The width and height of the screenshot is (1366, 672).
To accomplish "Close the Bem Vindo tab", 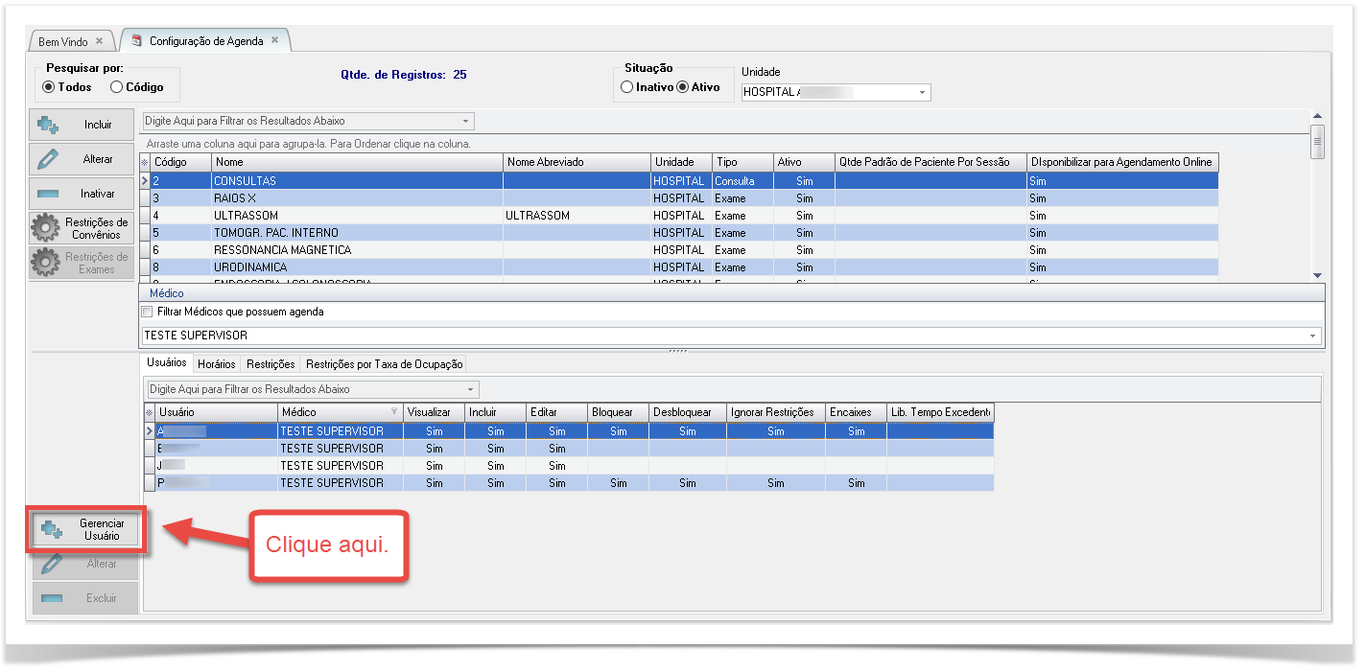I will pyautogui.click(x=99, y=41).
